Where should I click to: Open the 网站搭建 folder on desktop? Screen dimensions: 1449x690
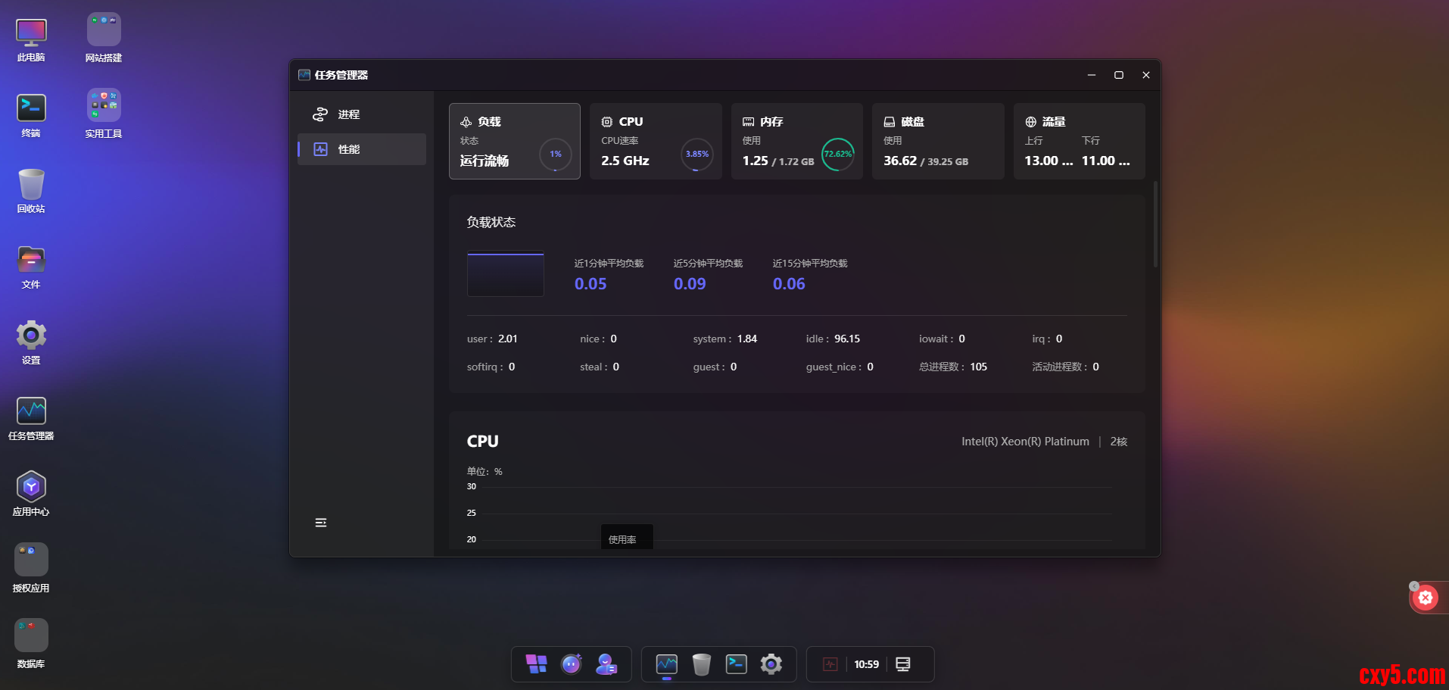point(104,38)
